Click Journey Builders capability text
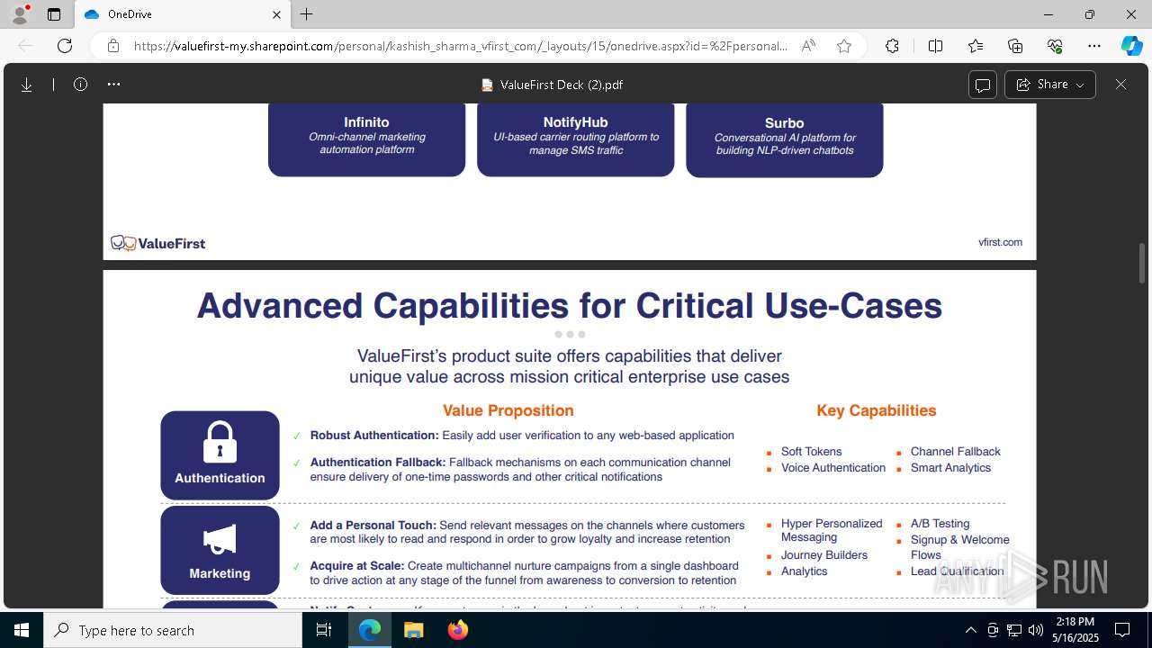Image resolution: width=1152 pixels, height=648 pixels. tap(824, 555)
